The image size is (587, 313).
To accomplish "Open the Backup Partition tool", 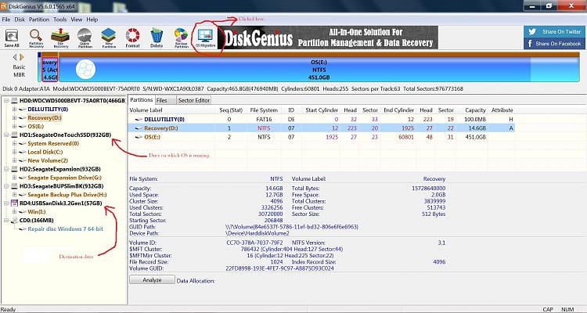I will pyautogui.click(x=182, y=38).
